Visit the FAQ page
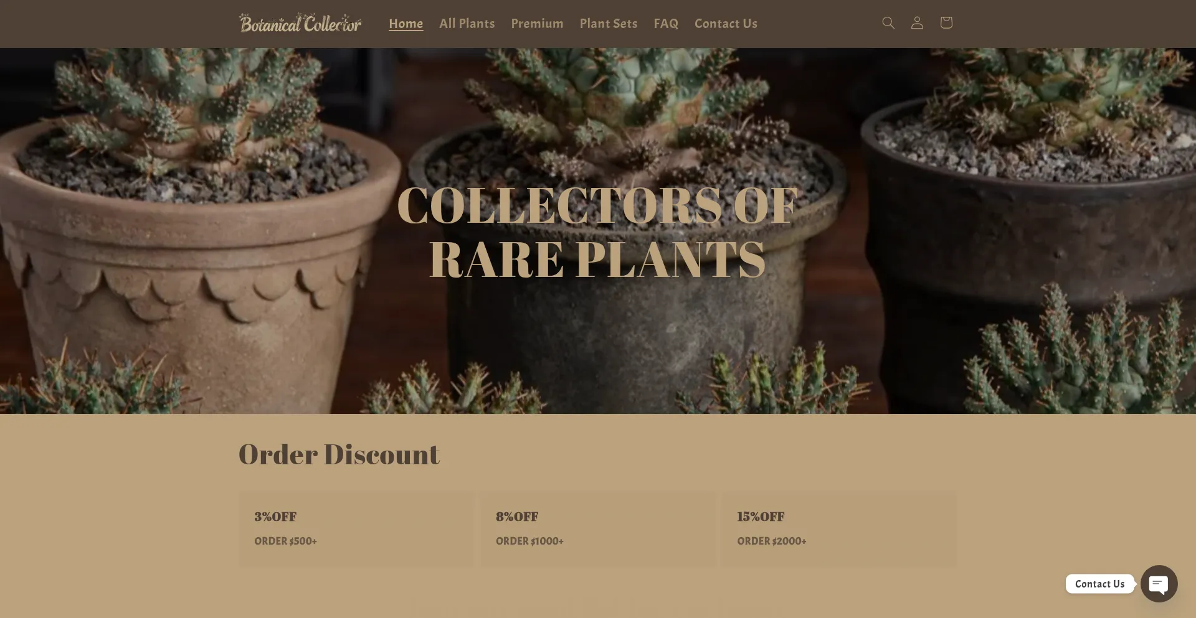Image resolution: width=1196 pixels, height=618 pixels. [x=666, y=24]
